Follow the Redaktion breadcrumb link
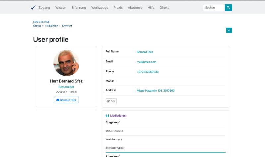This screenshot has width=265, height=157. (x=52, y=26)
